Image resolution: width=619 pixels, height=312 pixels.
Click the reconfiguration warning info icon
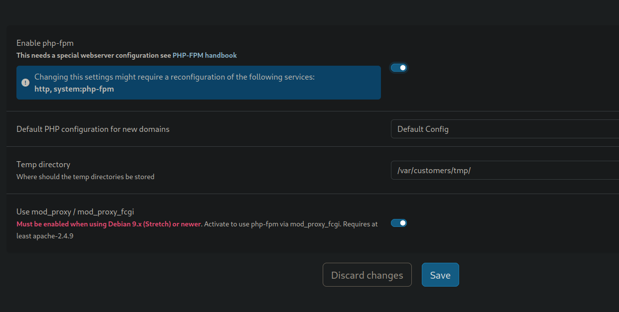tap(25, 83)
